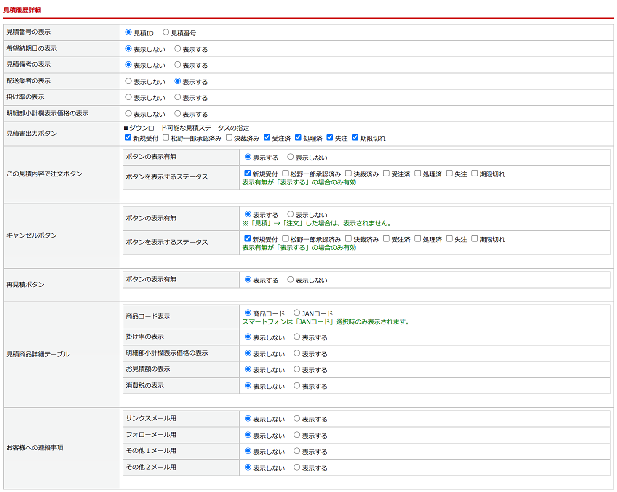Choose 表示する for 見積備考の表示
The width and height of the screenshot is (617, 492).
(178, 65)
